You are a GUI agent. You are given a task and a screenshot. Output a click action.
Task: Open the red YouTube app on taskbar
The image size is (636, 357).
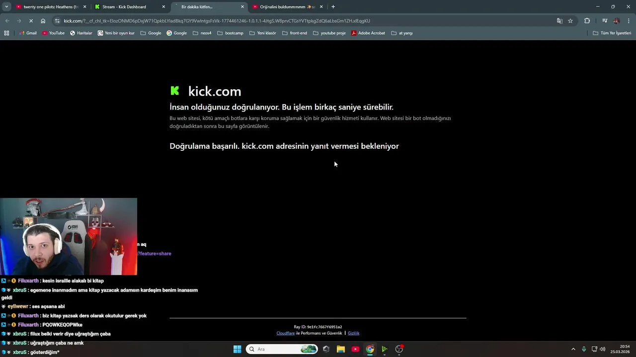click(355, 349)
